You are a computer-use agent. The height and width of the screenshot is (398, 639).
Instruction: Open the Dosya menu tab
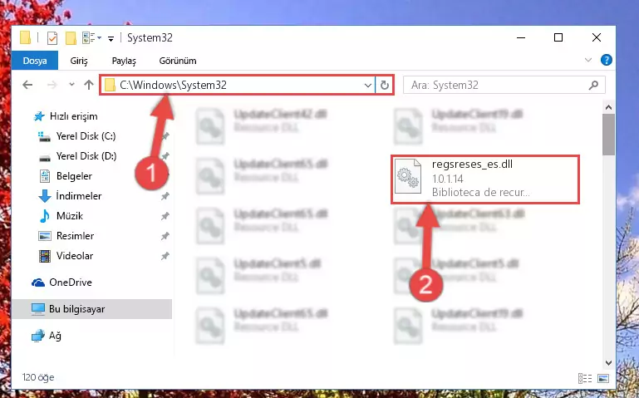(35, 61)
